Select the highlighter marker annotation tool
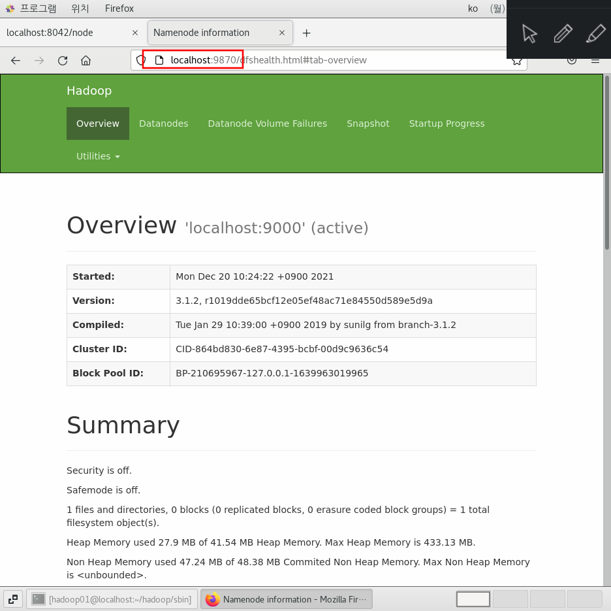 point(596,33)
